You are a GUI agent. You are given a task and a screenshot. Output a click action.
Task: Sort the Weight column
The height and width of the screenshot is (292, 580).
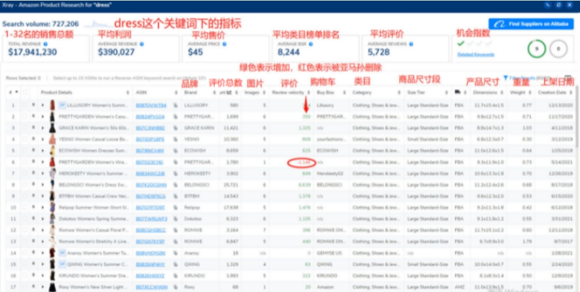coord(530,93)
